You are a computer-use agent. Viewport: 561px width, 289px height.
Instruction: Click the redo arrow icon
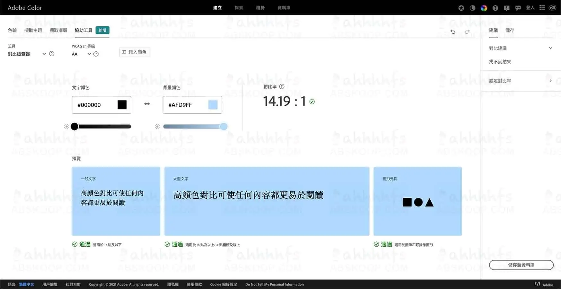[468, 32]
